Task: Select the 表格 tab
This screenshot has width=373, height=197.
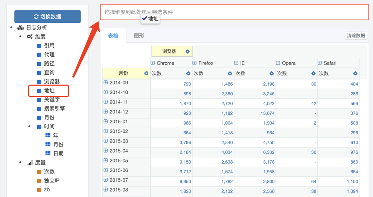Action: [113, 36]
